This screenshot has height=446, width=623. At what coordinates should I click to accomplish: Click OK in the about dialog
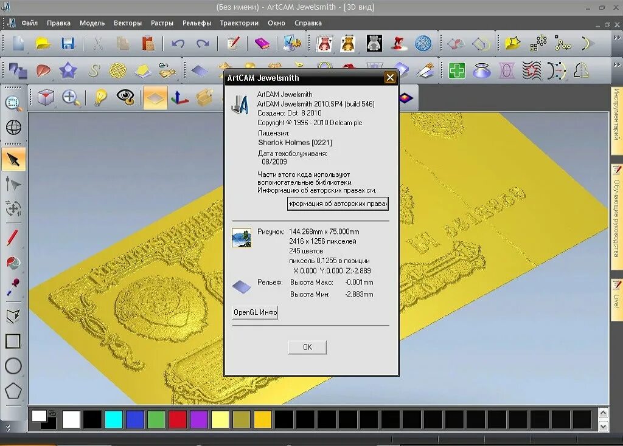pyautogui.click(x=307, y=347)
